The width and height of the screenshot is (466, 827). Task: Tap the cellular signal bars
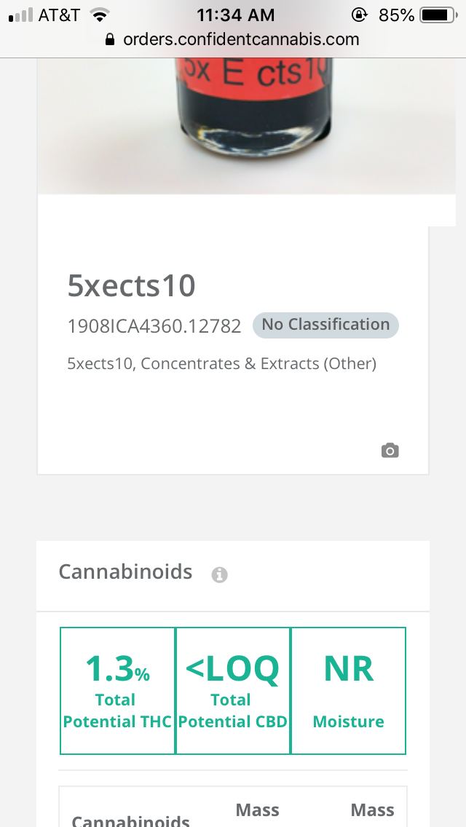point(20,15)
